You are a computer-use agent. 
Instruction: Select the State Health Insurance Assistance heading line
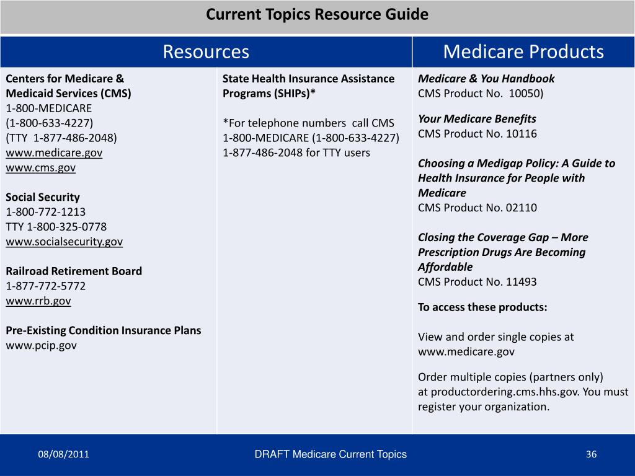click(x=309, y=79)
